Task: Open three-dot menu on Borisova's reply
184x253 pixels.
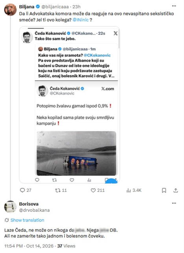Action: coord(174,203)
